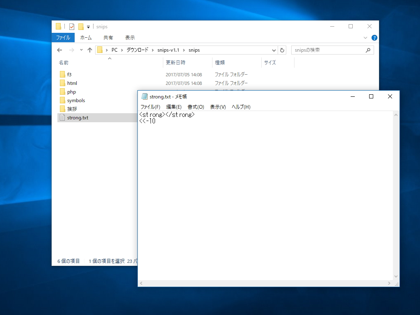Click the search magnifier in the search box

pyautogui.click(x=368, y=50)
